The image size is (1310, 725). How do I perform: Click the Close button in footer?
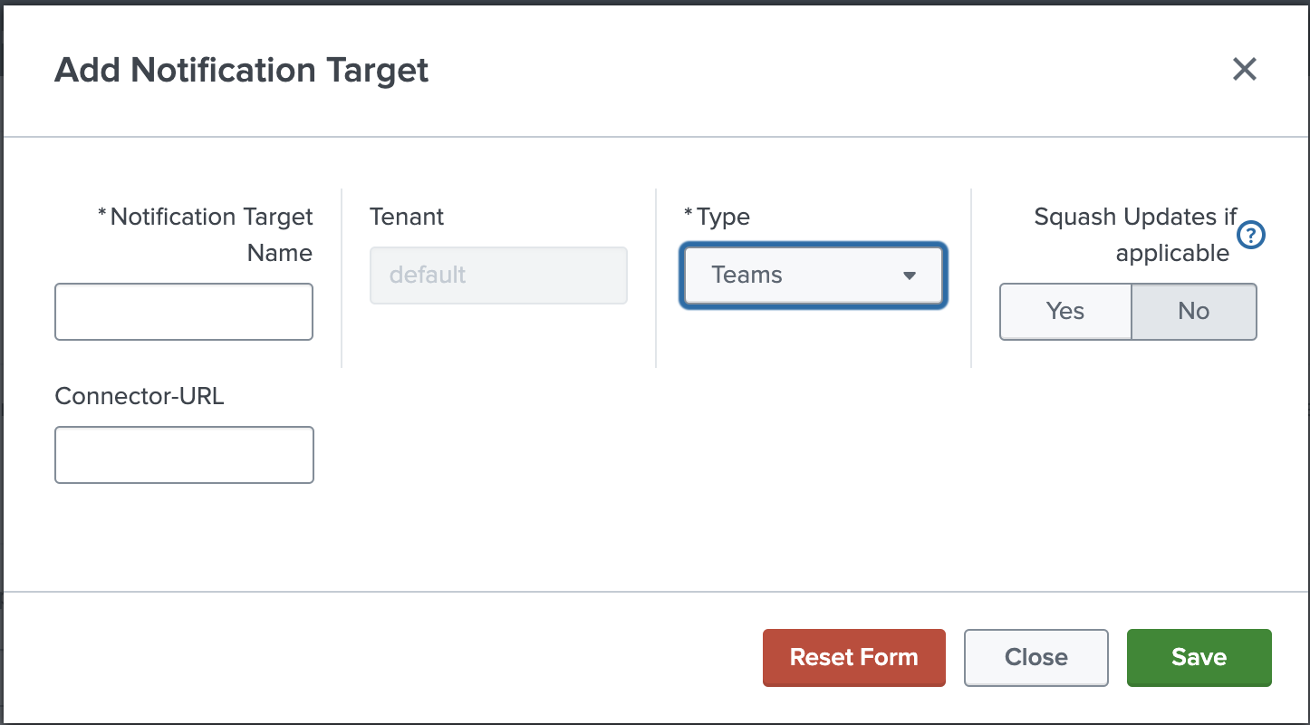pyautogui.click(x=1035, y=657)
